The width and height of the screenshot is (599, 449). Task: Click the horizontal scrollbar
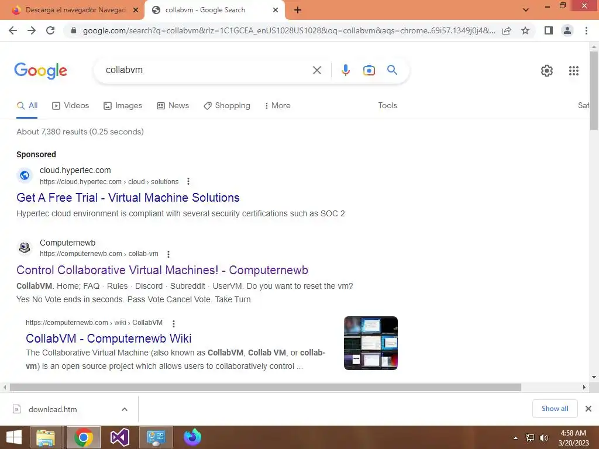point(266,387)
